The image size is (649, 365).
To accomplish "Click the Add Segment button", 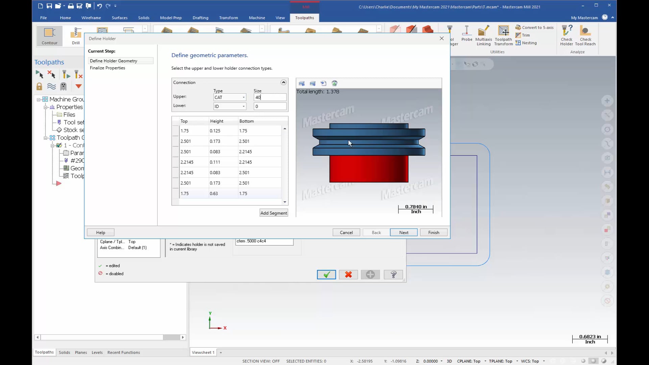I will (x=274, y=213).
